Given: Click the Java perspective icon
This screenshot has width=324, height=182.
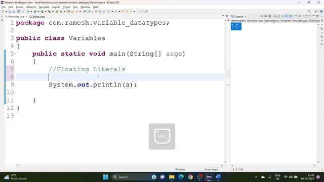Looking at the screenshot, I should [x=321, y=12].
